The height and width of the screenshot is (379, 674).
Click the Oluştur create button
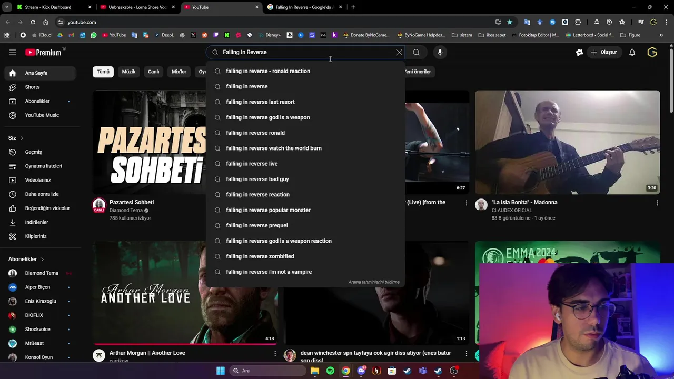[x=603, y=52]
